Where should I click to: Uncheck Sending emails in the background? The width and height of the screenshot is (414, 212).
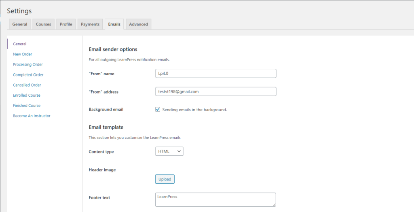(x=158, y=110)
